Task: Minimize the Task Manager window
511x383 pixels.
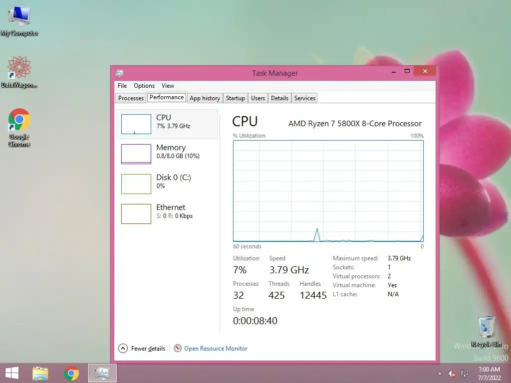Action: (394, 71)
